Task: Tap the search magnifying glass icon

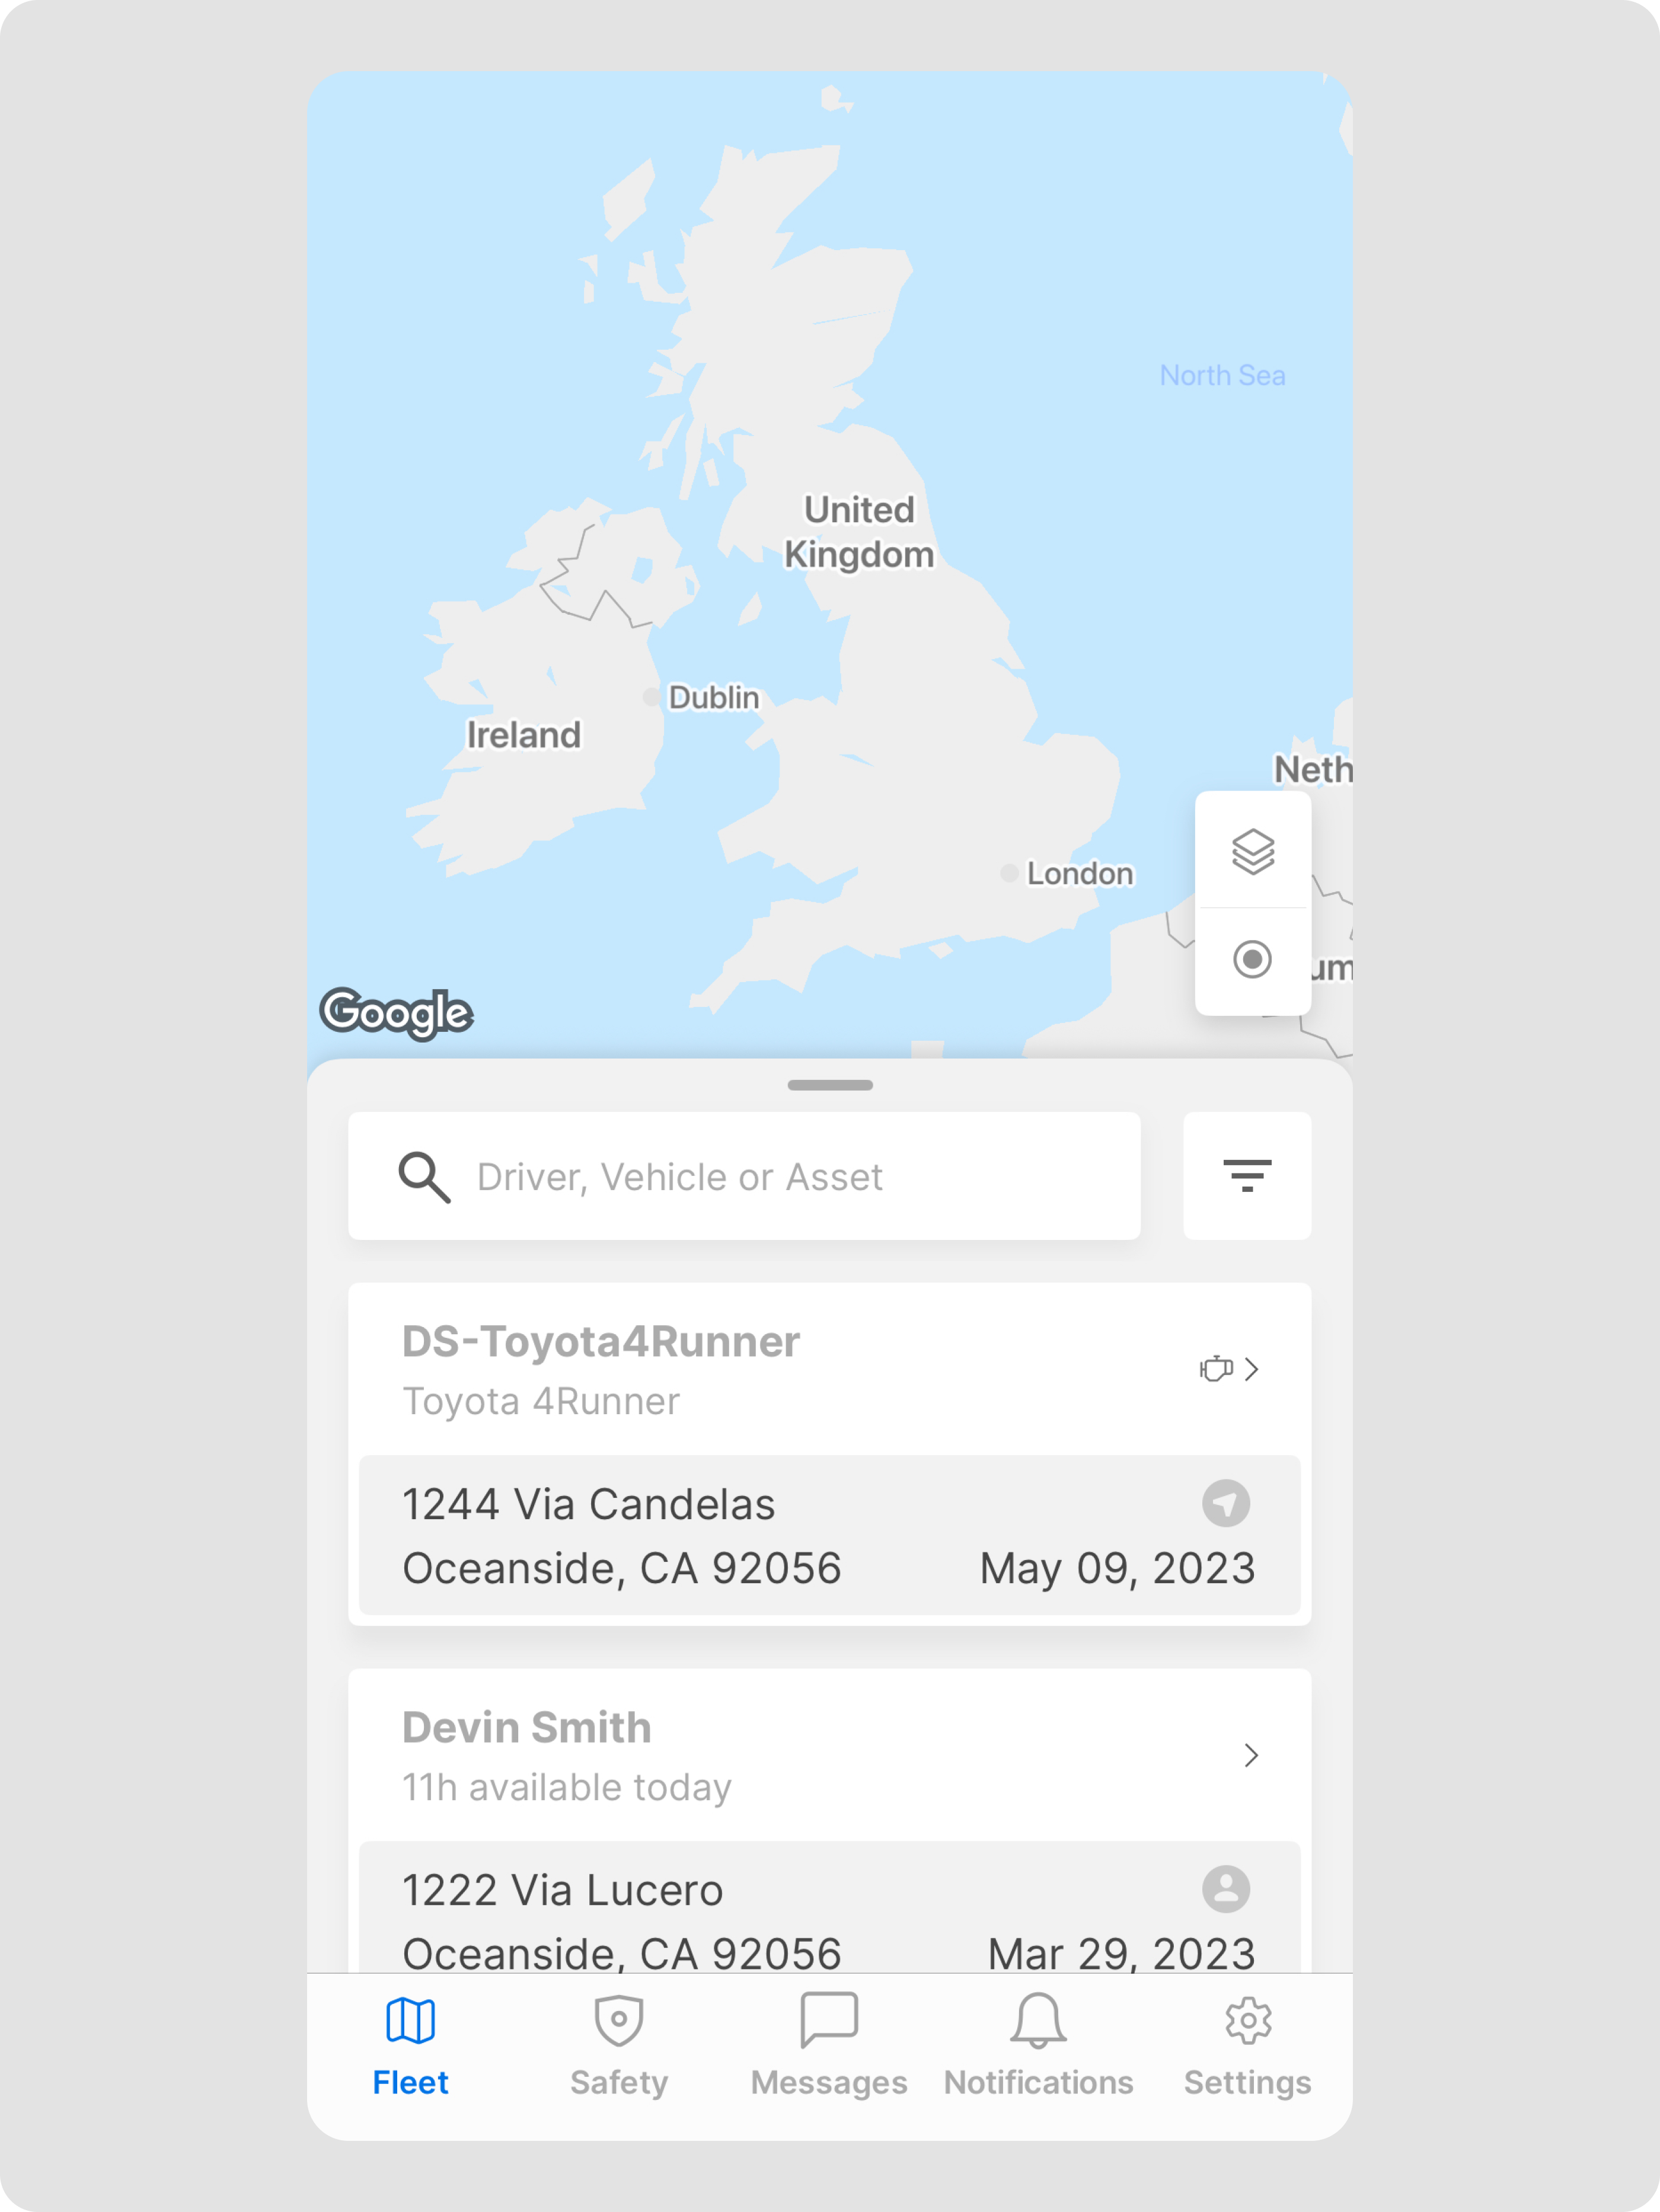Action: tap(424, 1177)
